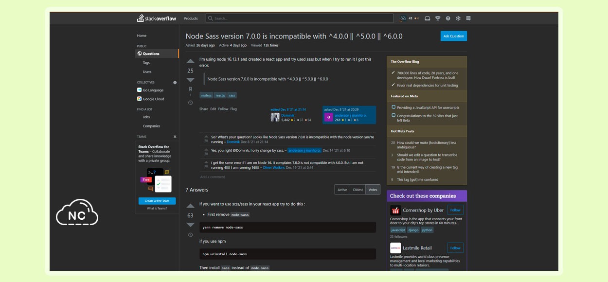Image resolution: width=608 pixels, height=282 pixels.
Task: Open the Help question-mark icon
Action: (x=448, y=18)
